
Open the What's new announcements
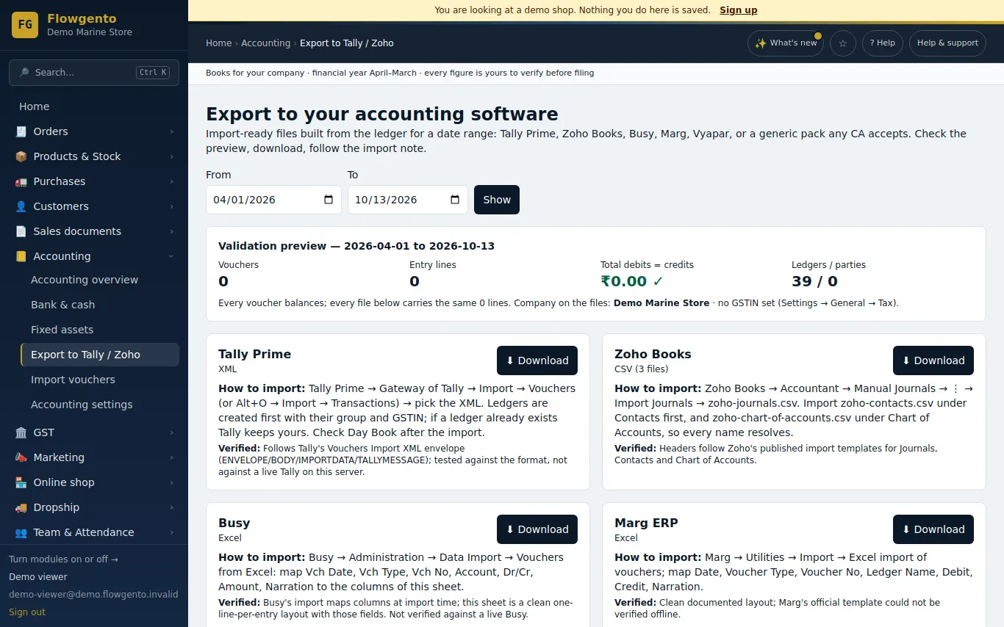786,43
